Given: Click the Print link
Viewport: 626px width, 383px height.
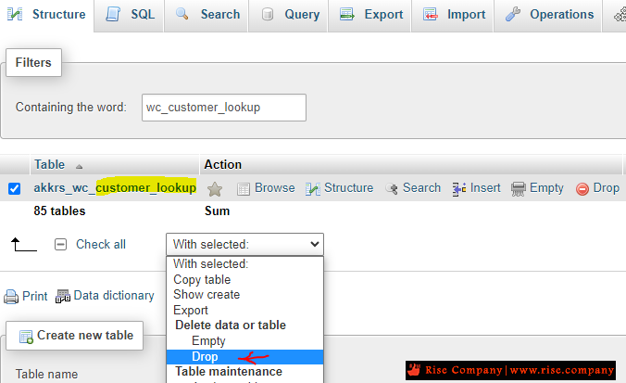Looking at the screenshot, I should 35,296.
